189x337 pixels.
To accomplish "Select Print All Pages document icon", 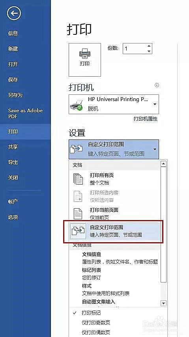I will pyautogui.click(x=78, y=179).
